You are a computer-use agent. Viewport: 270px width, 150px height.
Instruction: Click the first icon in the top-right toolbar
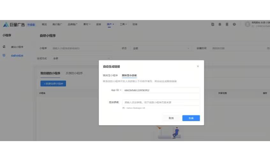click(213, 24)
